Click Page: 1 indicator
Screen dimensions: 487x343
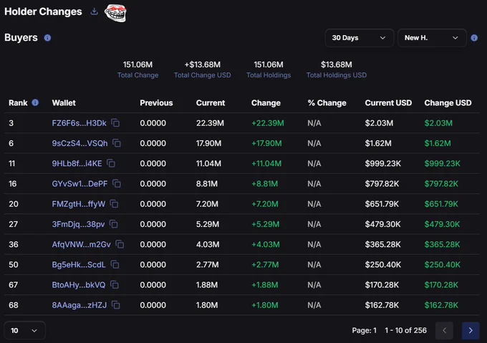(365, 331)
